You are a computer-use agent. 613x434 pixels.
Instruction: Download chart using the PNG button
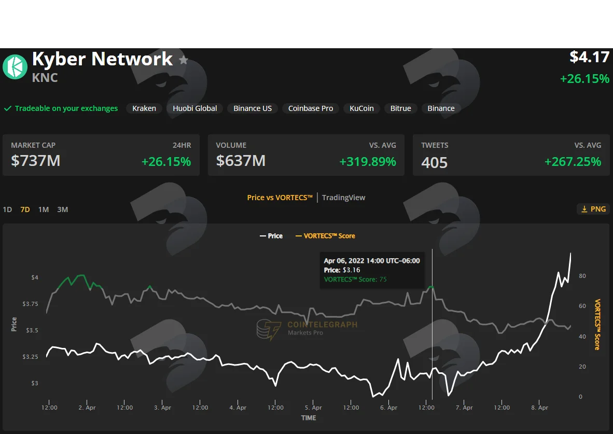[593, 209]
